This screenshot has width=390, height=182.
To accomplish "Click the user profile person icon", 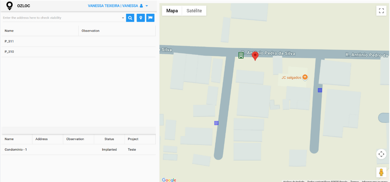I will coord(141,6).
